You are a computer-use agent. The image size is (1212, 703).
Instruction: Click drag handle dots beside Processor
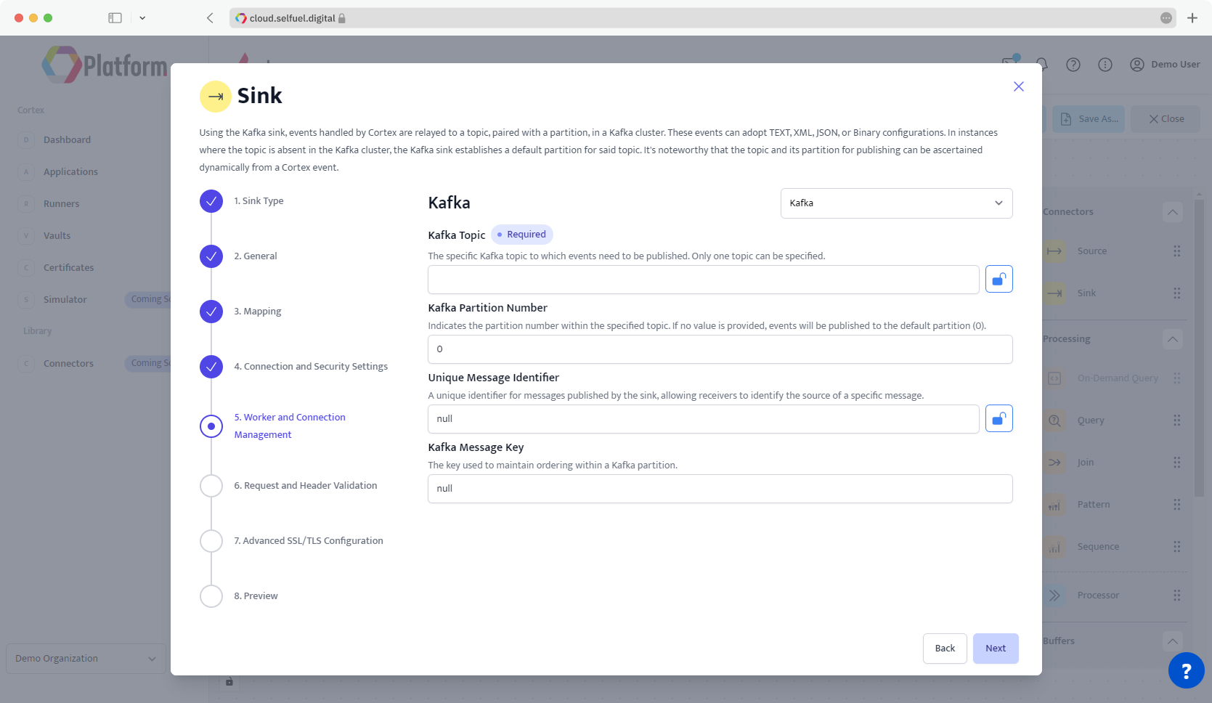coord(1176,596)
